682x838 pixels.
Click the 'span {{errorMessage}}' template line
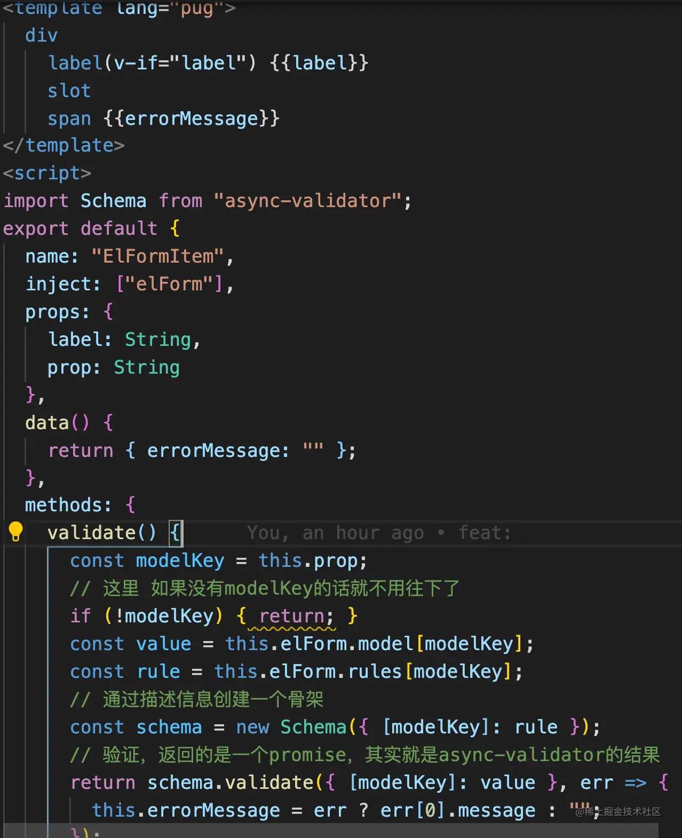coord(163,118)
